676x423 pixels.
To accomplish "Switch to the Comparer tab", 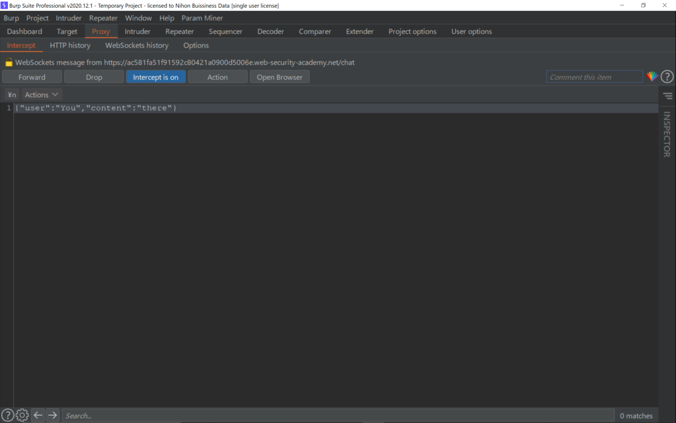I will (x=315, y=32).
